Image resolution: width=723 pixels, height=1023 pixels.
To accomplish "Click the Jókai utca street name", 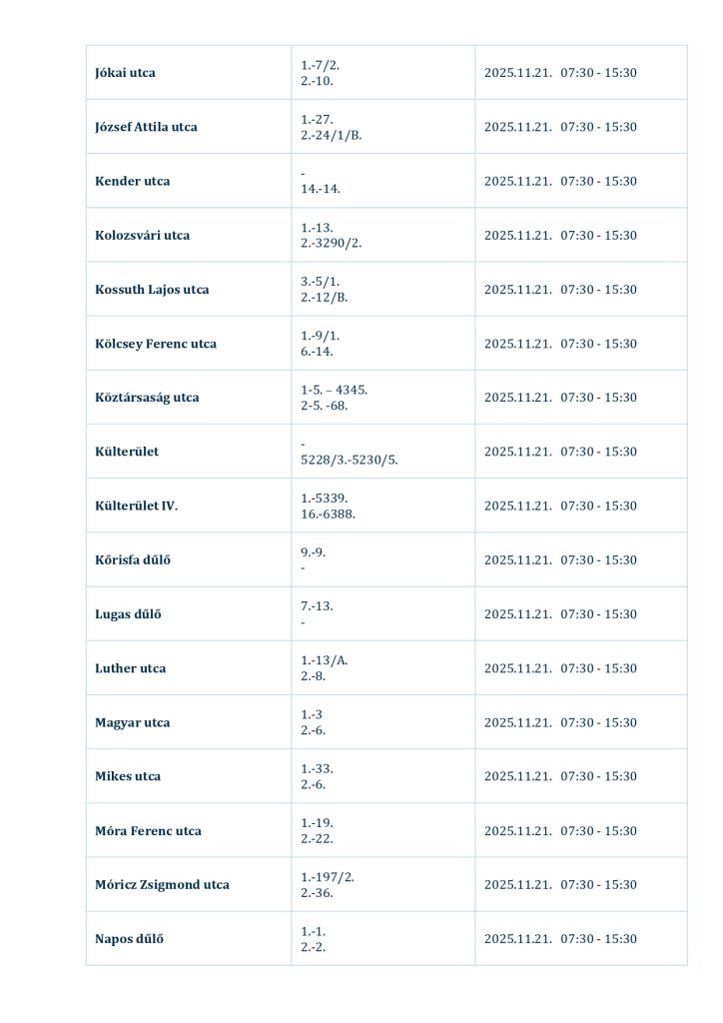I will click(125, 73).
